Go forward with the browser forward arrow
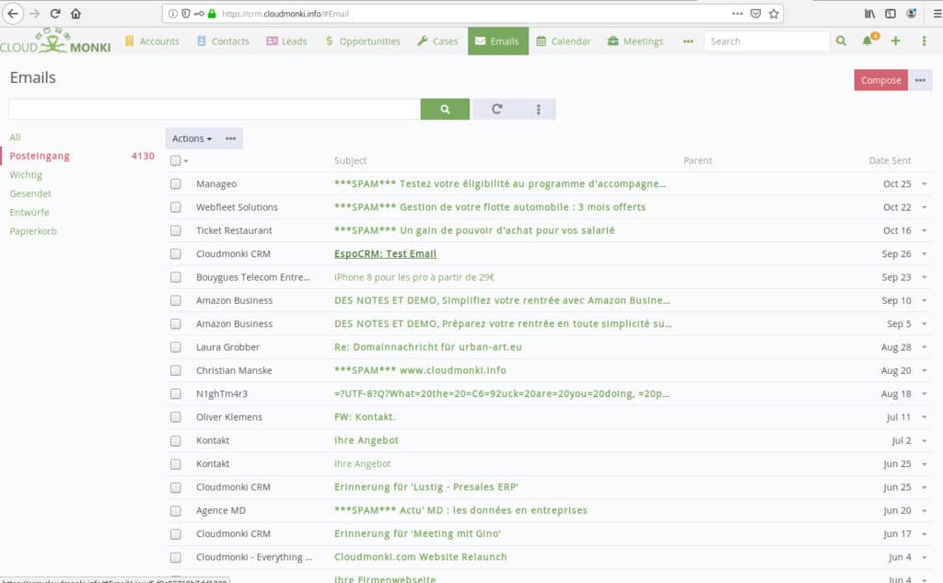This screenshot has width=943, height=583. coord(34,13)
